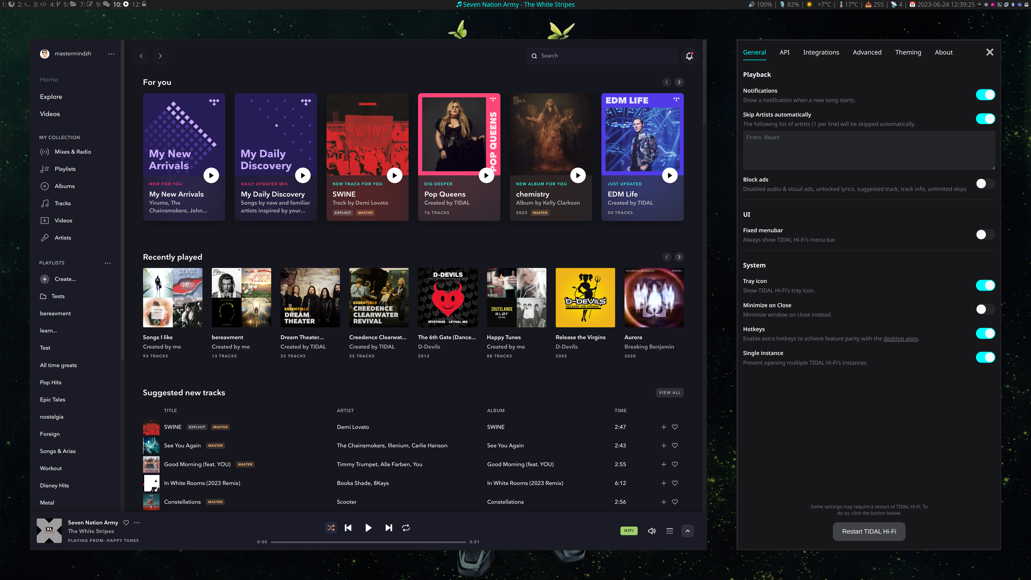Image resolution: width=1031 pixels, height=580 pixels.
Task: Open the notification bell
Action: point(689,56)
